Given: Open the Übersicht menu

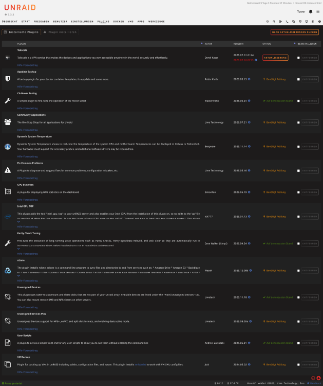Looking at the screenshot, I should pos(10,22).
